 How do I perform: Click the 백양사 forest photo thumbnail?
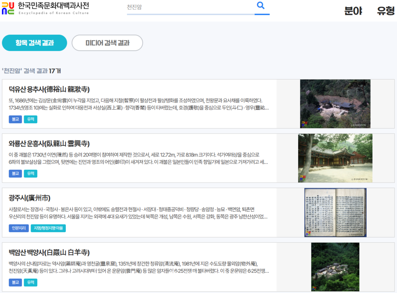[335, 267]
